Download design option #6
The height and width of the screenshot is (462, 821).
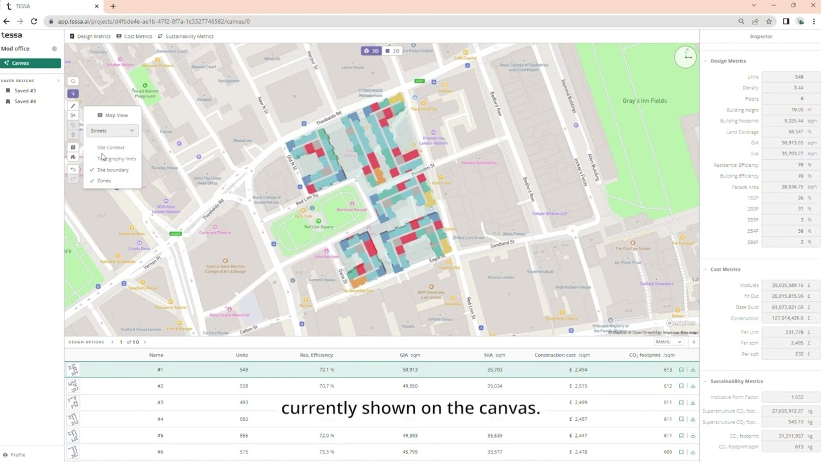pyautogui.click(x=693, y=452)
